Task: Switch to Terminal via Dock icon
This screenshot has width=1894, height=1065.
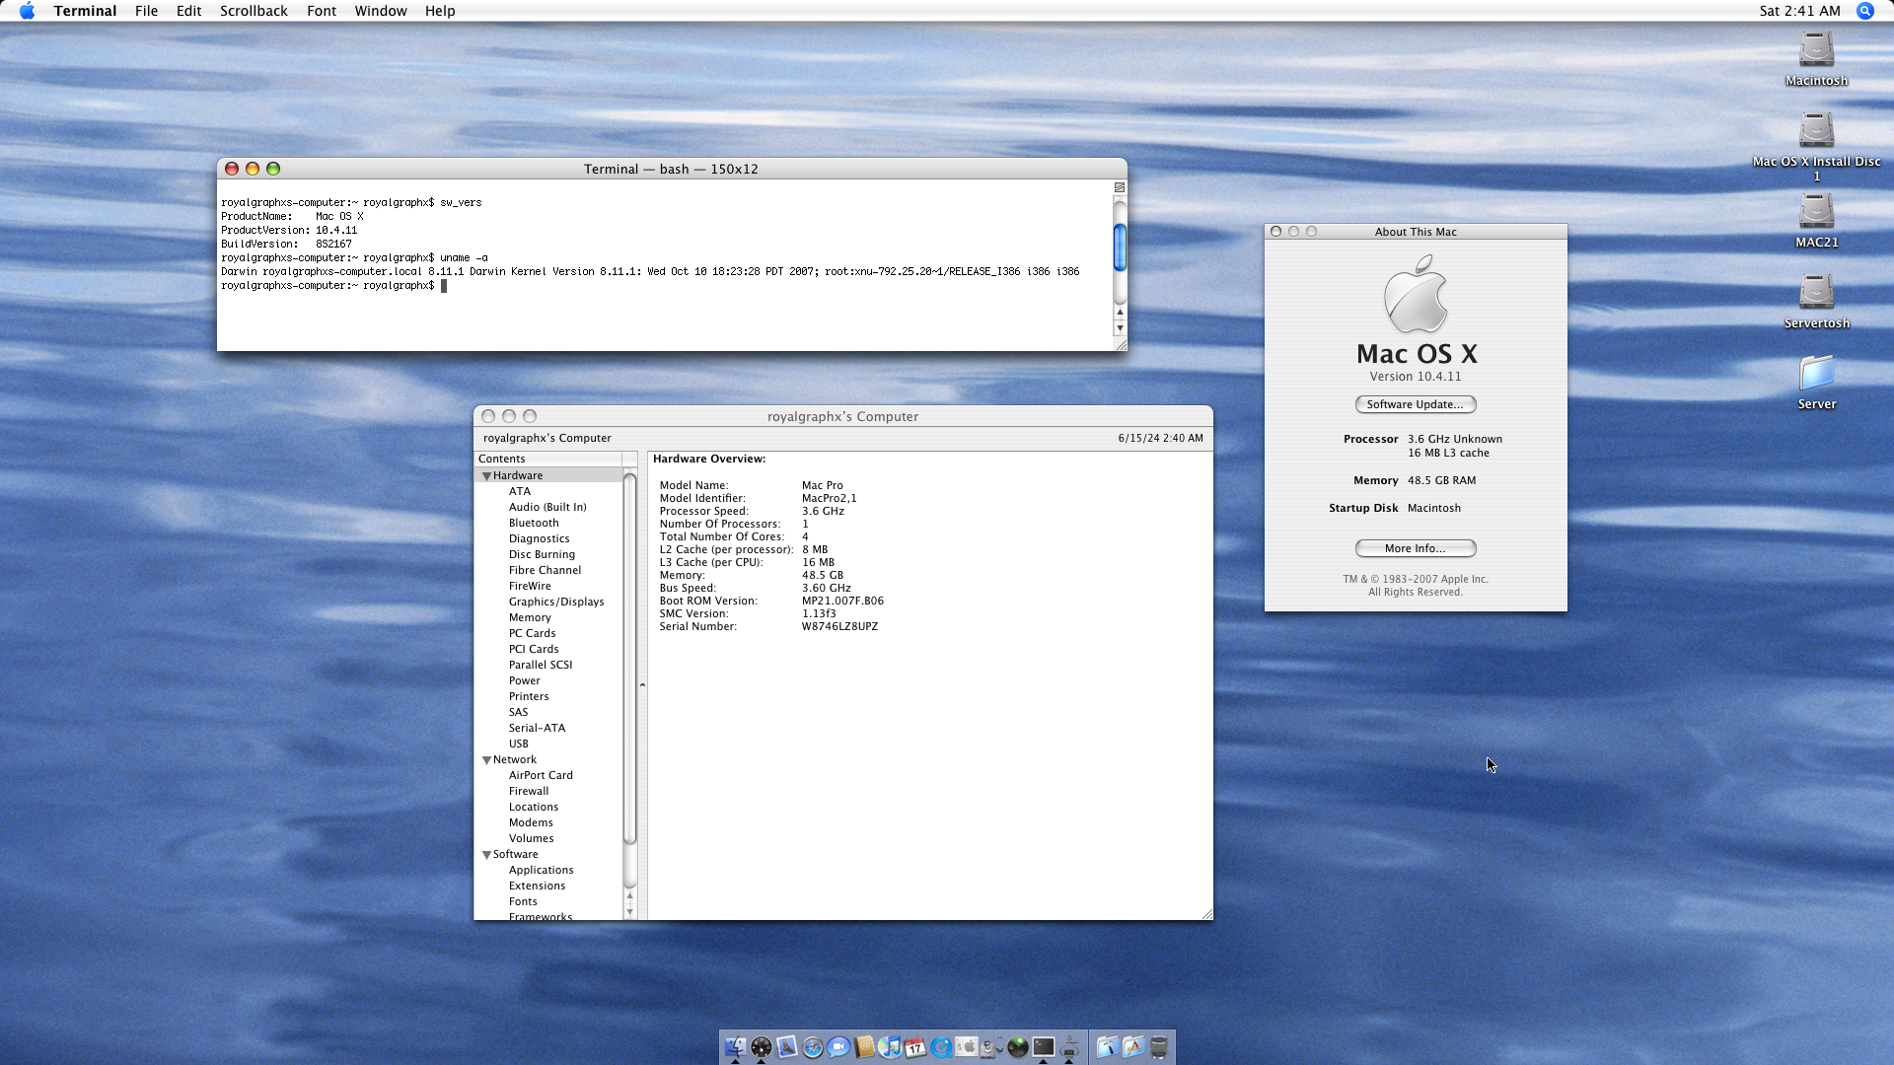Action: (1044, 1046)
